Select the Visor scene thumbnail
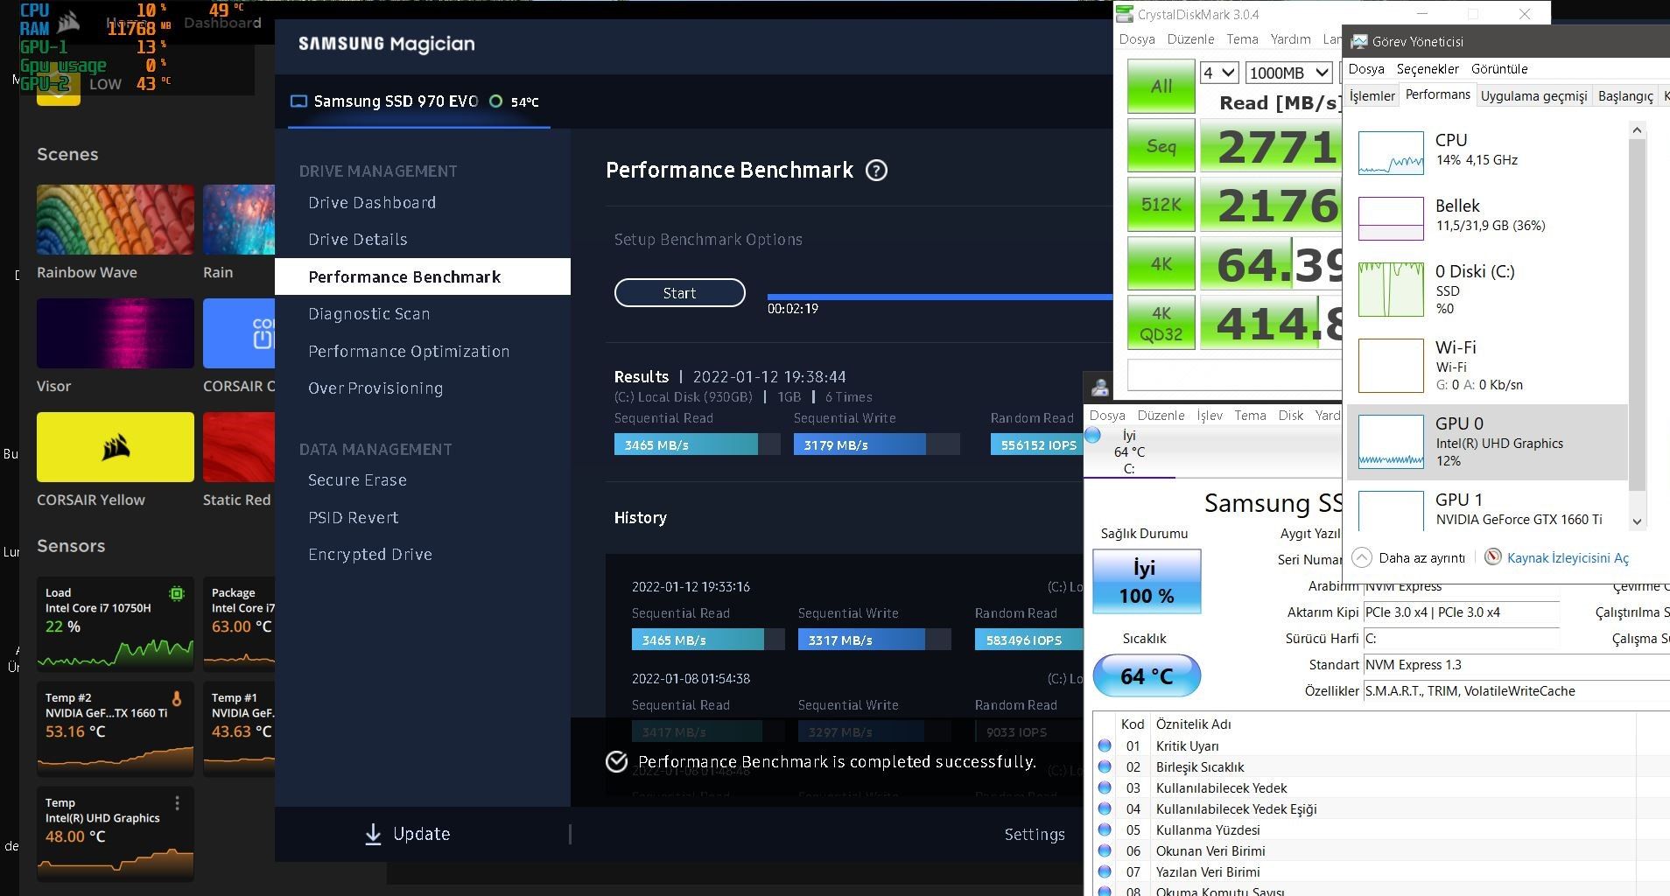The width and height of the screenshot is (1670, 896). click(x=116, y=333)
